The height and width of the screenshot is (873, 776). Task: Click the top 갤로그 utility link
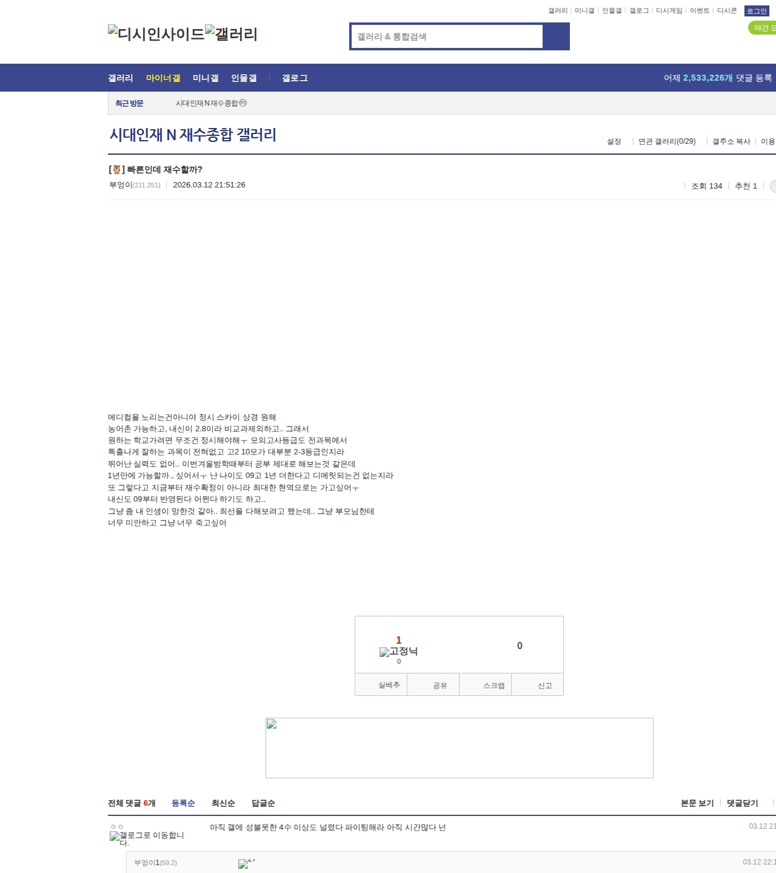(639, 11)
